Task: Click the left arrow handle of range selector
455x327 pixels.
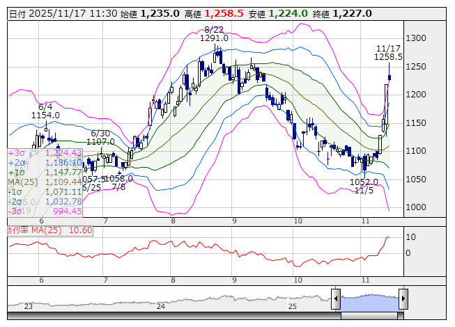Action: click(335, 299)
